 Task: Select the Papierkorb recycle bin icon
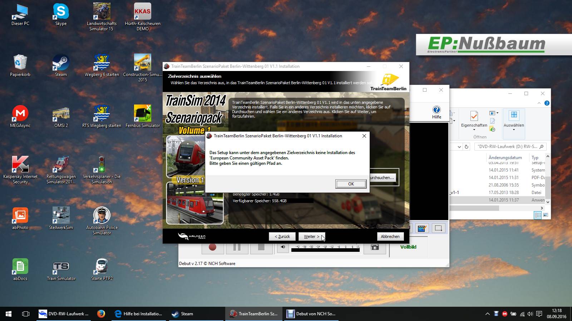pyautogui.click(x=20, y=66)
